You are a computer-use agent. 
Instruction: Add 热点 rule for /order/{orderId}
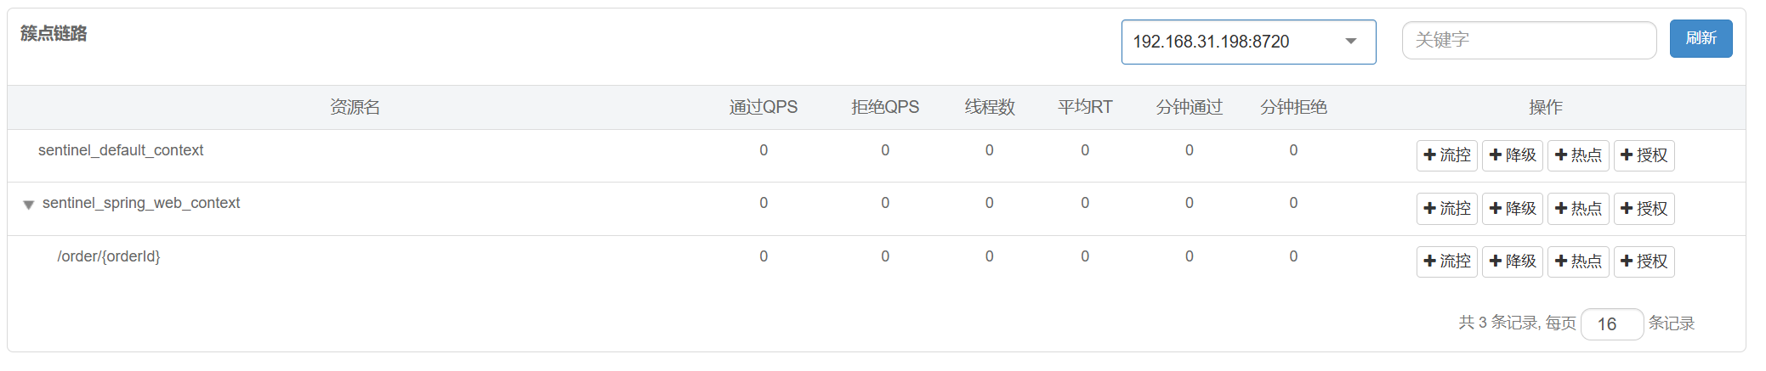pyautogui.click(x=1578, y=261)
